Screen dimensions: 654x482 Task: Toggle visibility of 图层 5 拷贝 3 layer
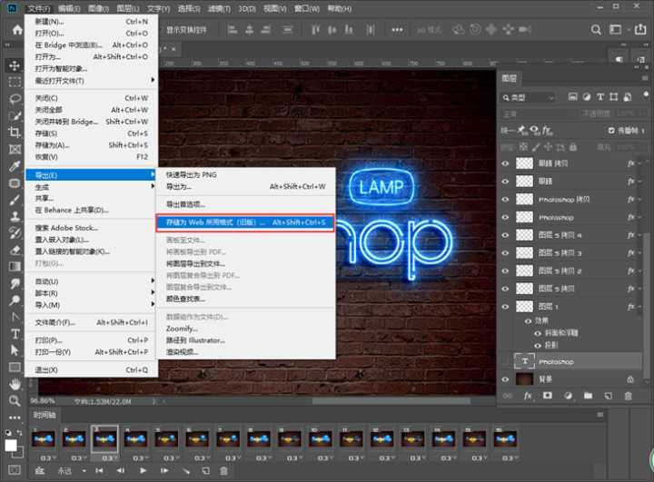tap(506, 253)
